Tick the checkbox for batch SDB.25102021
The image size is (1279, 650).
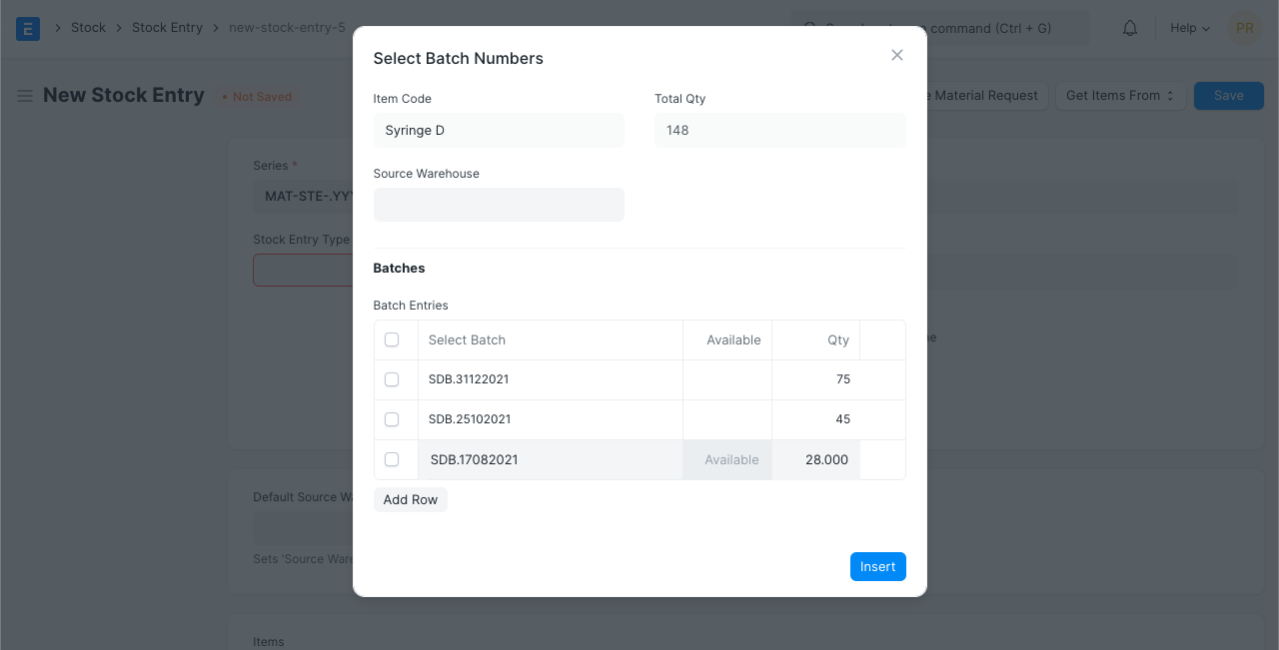pyautogui.click(x=392, y=419)
